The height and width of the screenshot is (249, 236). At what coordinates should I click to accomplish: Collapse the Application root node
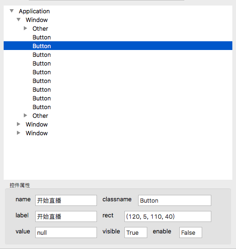12,11
